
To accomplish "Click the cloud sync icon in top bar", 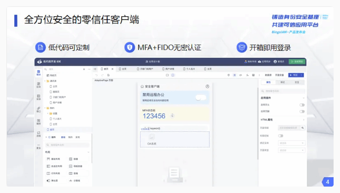I will [259, 62].
